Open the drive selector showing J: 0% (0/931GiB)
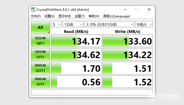Image resolution: width=184 pixels, height=105 pixels. click(x=109, y=24)
